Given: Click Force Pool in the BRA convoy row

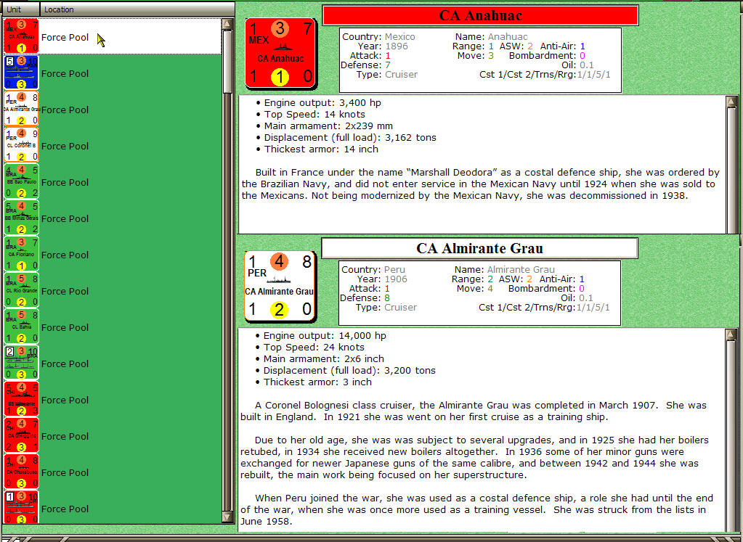Looking at the screenshot, I should point(65,364).
